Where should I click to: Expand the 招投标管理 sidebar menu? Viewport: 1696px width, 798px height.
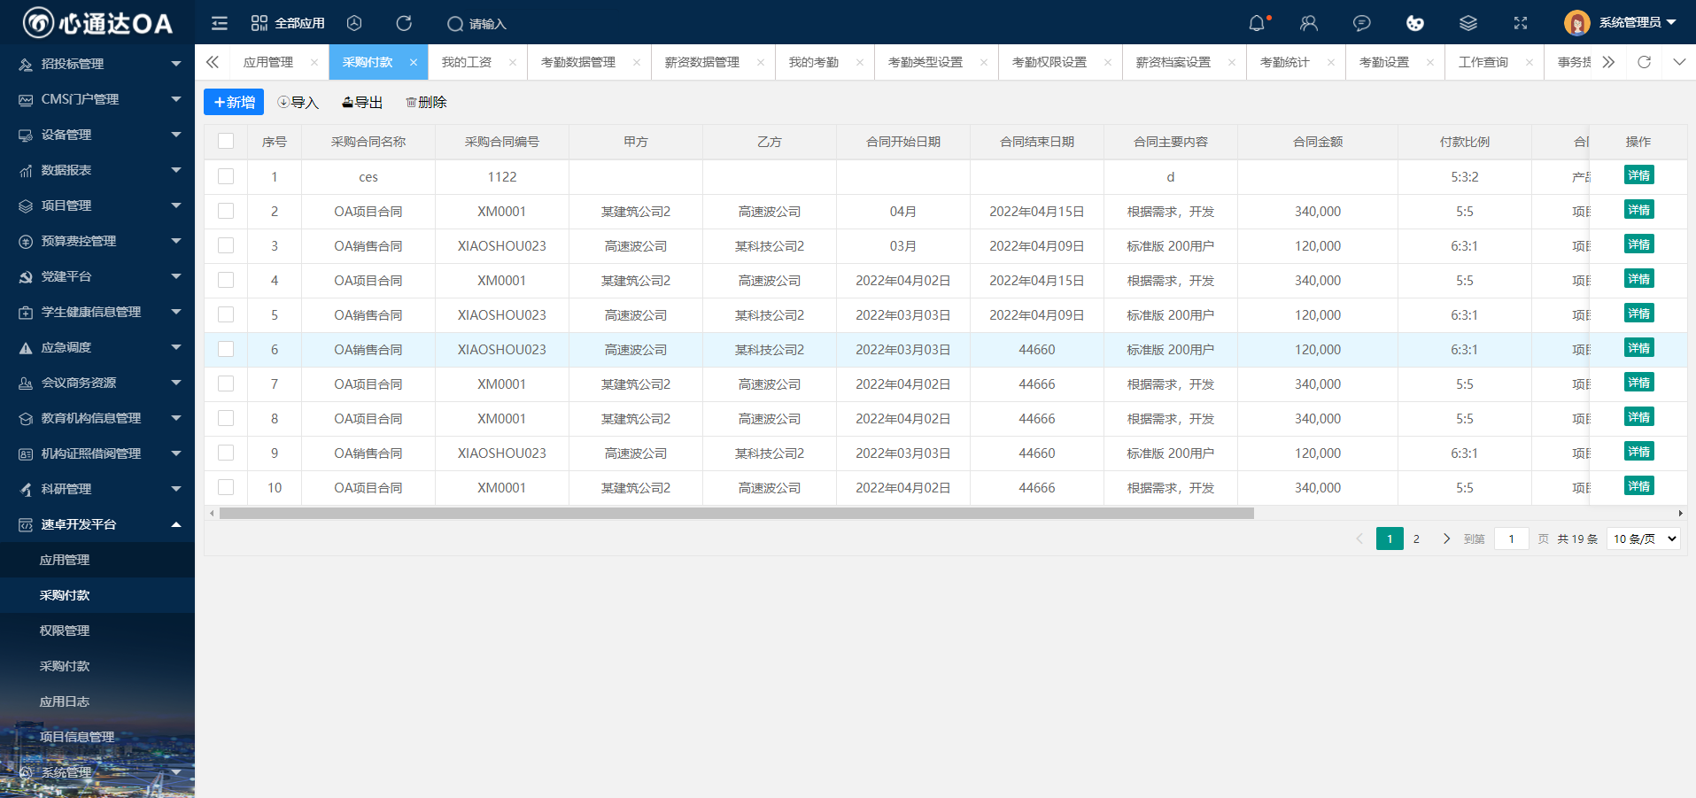click(x=97, y=64)
